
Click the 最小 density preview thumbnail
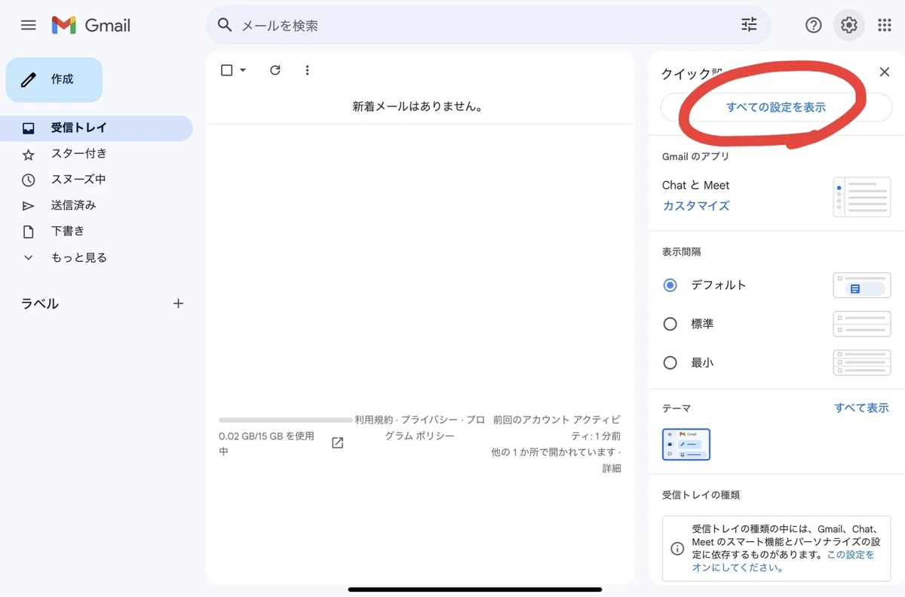pos(862,362)
